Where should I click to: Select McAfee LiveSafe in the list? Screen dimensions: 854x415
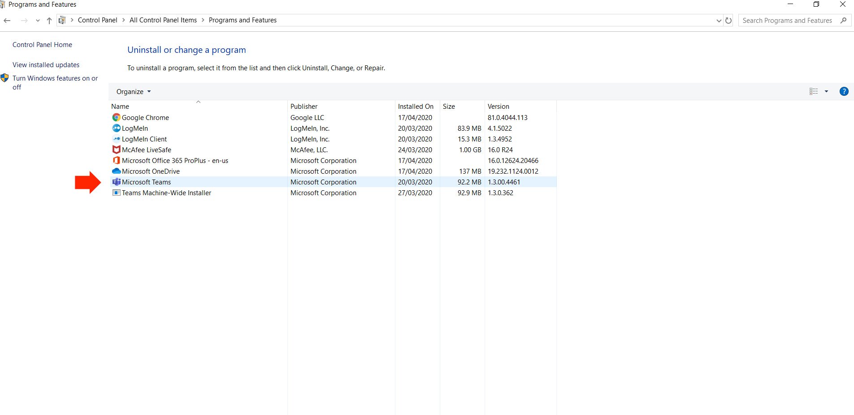click(147, 150)
